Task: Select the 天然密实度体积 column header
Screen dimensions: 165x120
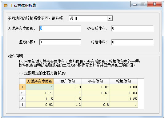Action: [40, 81]
